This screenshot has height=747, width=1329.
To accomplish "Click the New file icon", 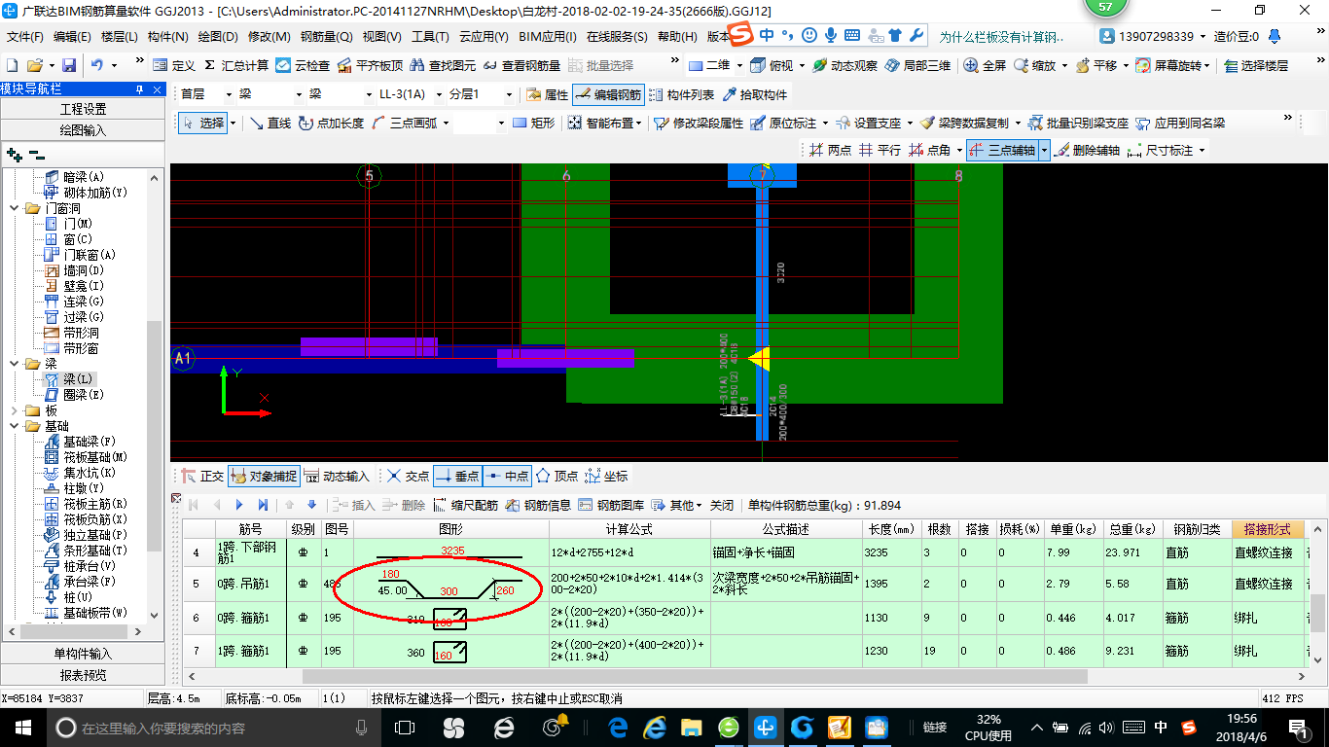I will [12, 65].
